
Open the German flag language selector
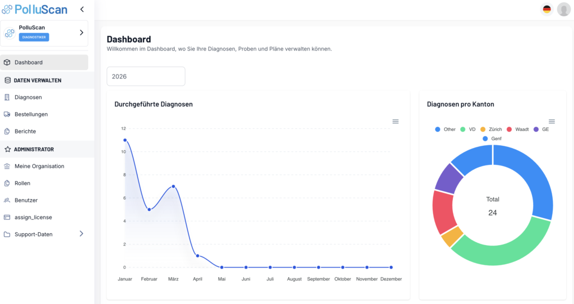pyautogui.click(x=547, y=9)
